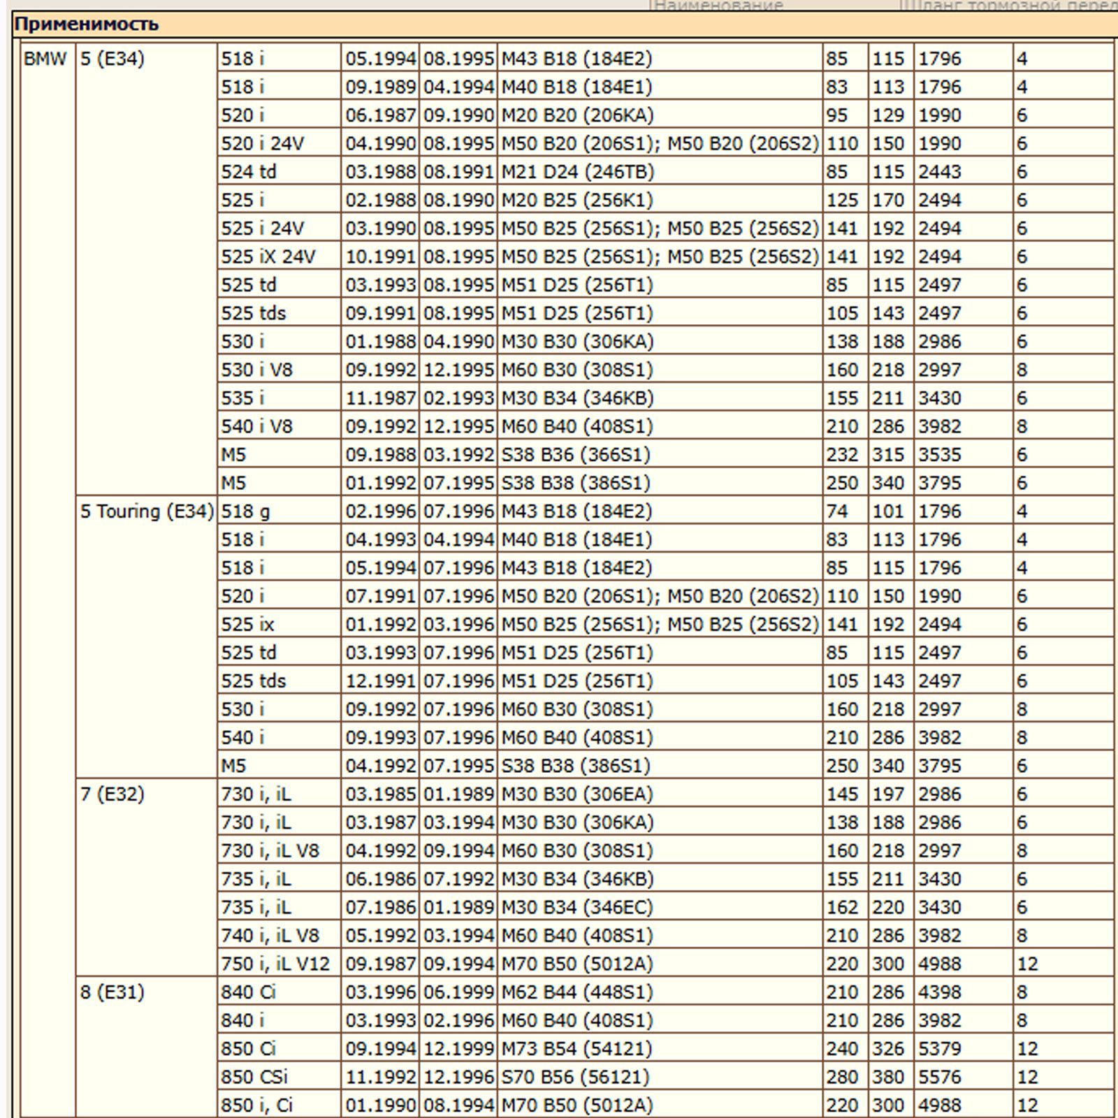Click the 524 td model row

click(x=249, y=172)
